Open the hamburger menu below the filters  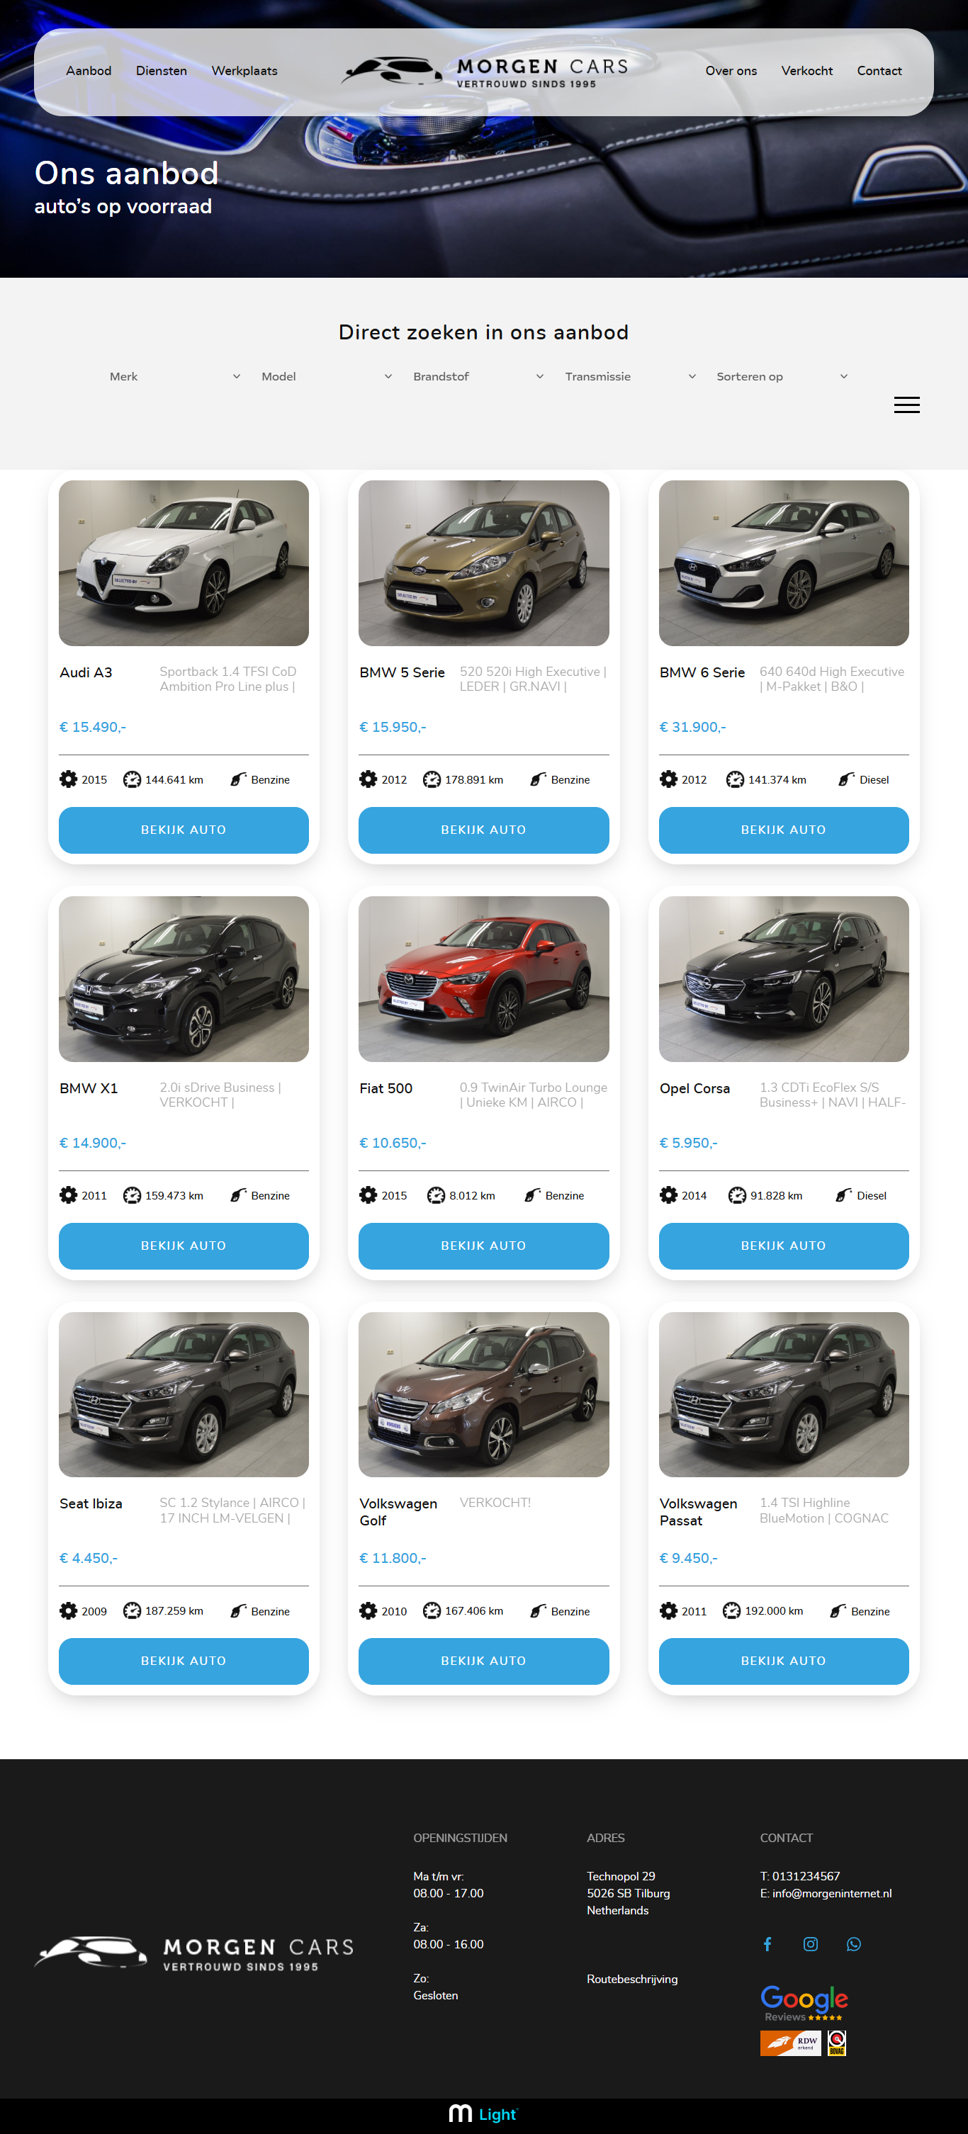coord(906,405)
